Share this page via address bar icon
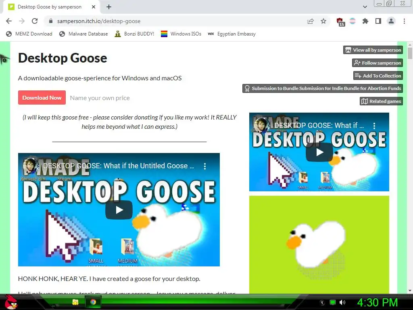413x310 pixels. 311,21
